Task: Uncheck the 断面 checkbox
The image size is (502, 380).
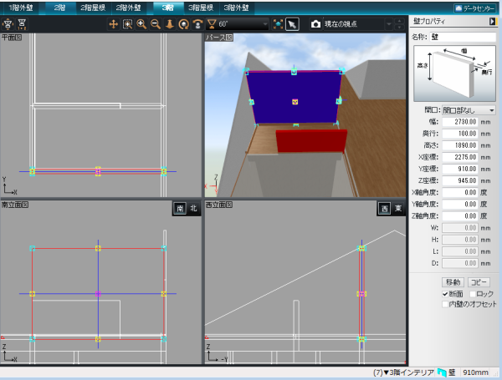Action: pos(445,294)
